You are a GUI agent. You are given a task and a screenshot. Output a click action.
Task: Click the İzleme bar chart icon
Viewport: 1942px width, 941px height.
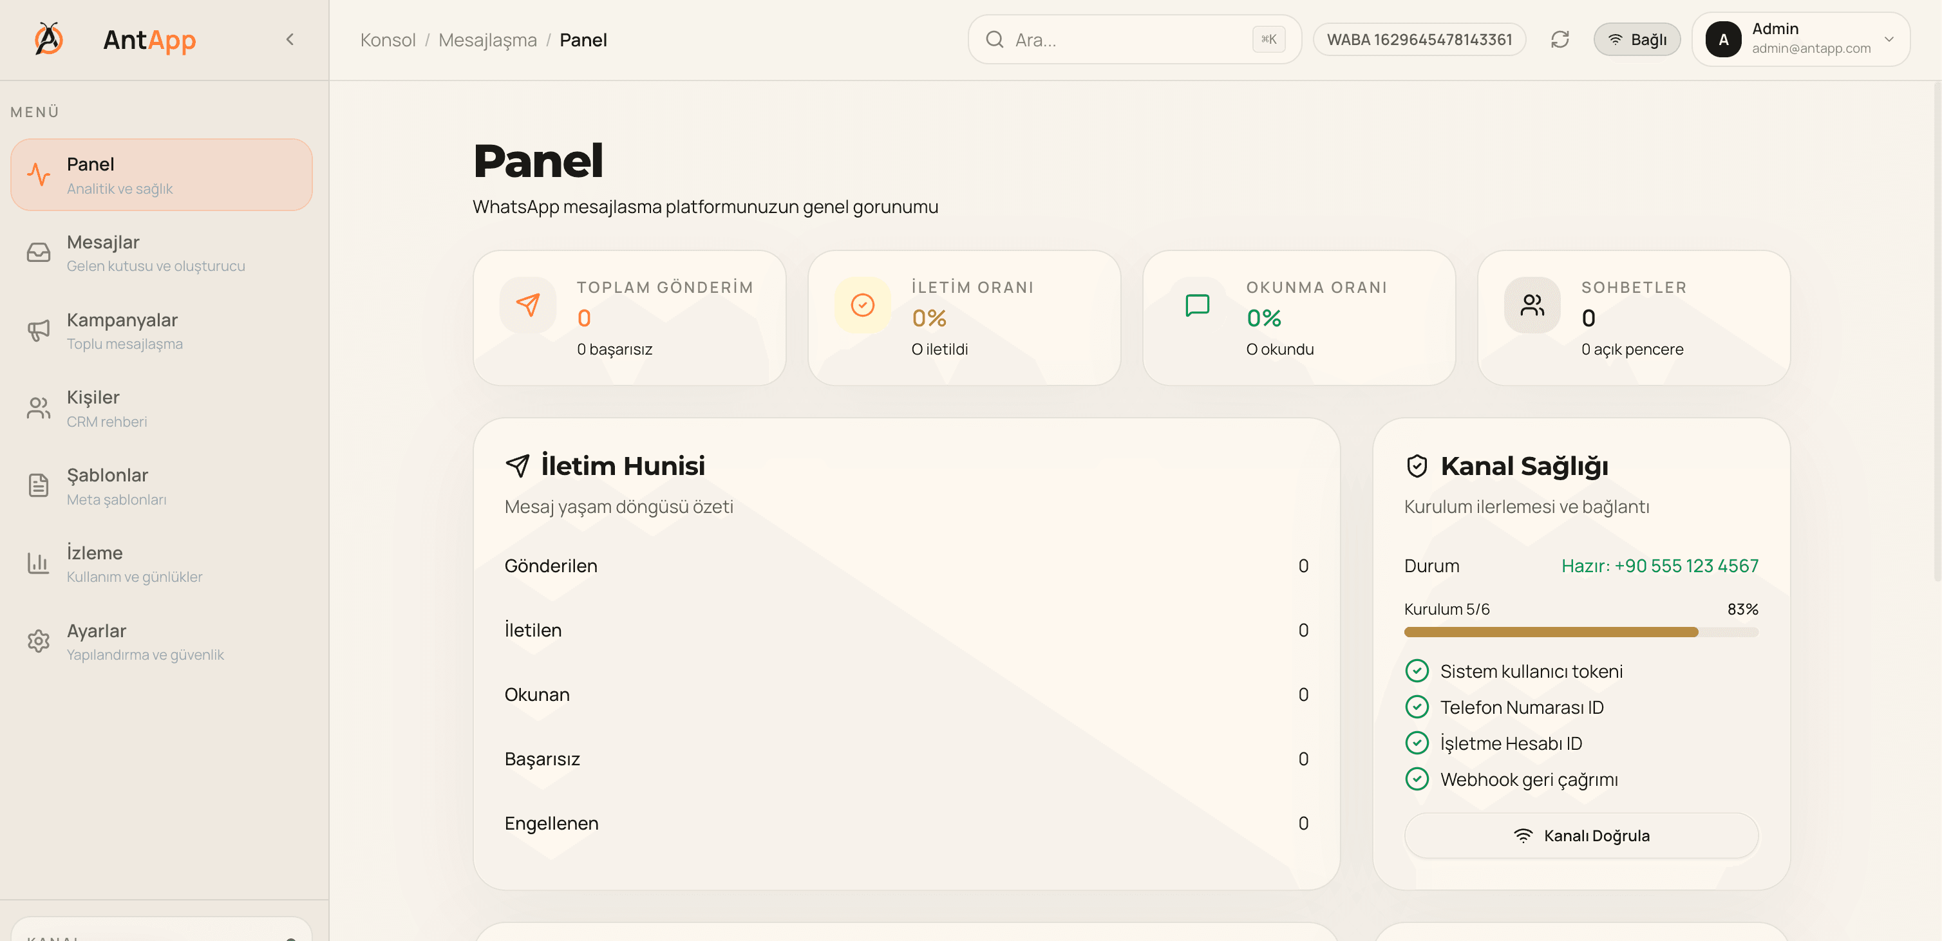coord(39,563)
